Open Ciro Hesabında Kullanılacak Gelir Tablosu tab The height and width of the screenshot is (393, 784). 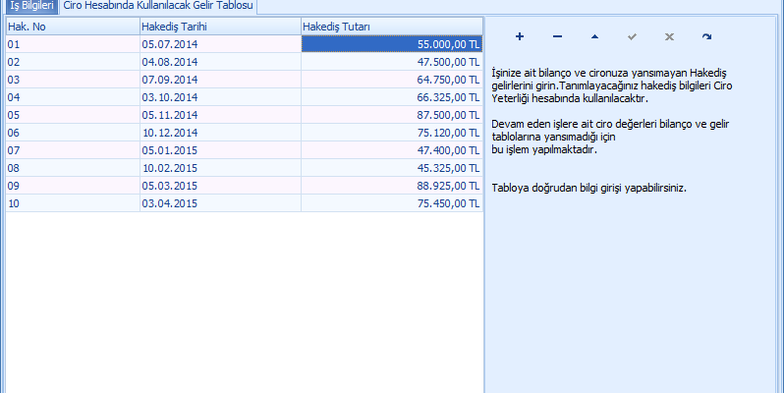(157, 7)
